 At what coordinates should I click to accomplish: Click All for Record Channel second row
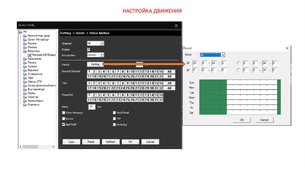pyautogui.click(x=169, y=77)
